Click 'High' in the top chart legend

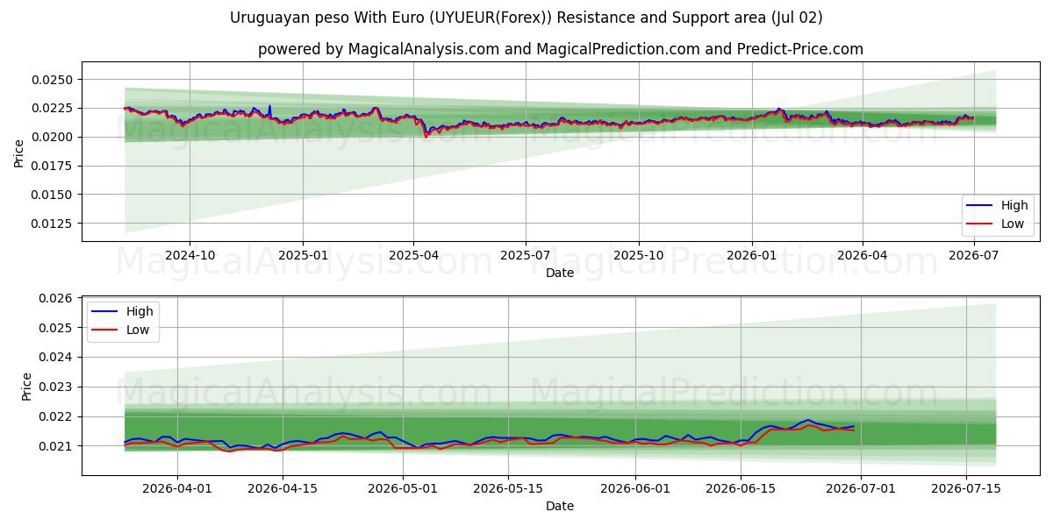coord(1014,205)
